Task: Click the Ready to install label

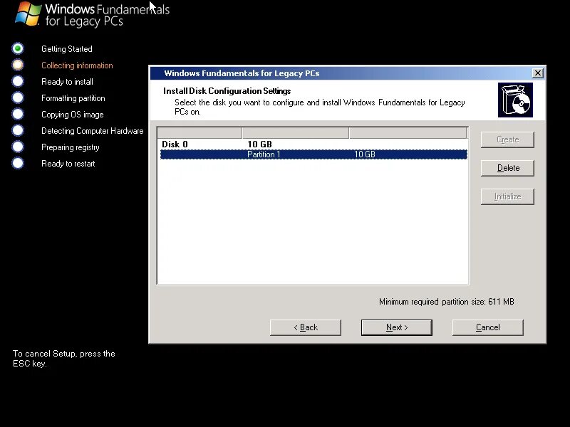Action: 67,82
